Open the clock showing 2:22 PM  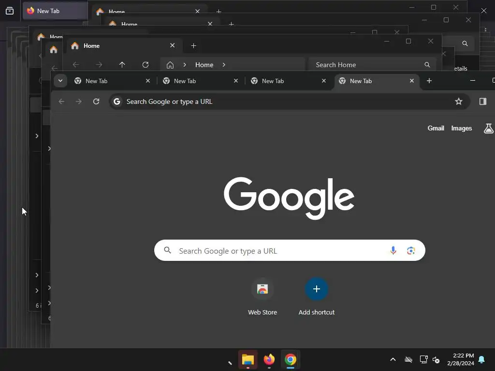[461, 359]
